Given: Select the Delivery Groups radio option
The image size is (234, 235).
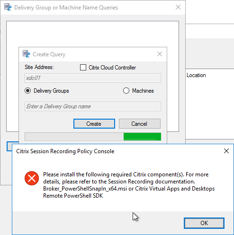Looking at the screenshot, I should pyautogui.click(x=28, y=91).
